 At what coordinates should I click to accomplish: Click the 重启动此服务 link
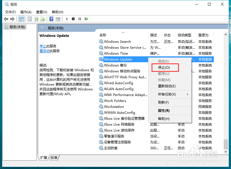pyautogui.click(x=50, y=51)
